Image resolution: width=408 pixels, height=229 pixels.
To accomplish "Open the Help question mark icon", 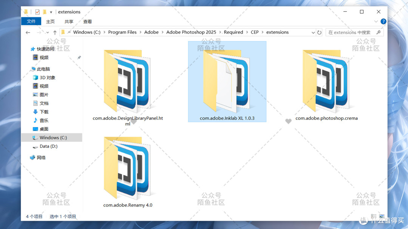I will click(383, 21).
